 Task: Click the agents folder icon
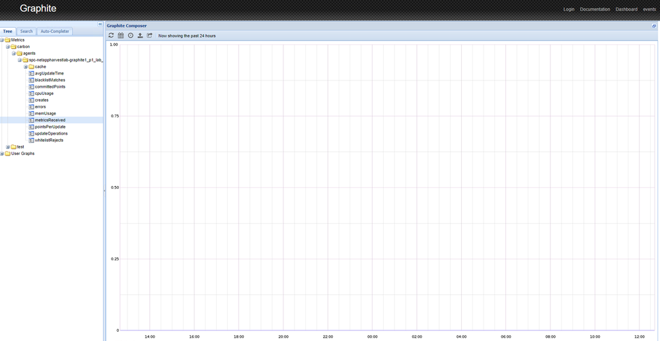[19, 53]
